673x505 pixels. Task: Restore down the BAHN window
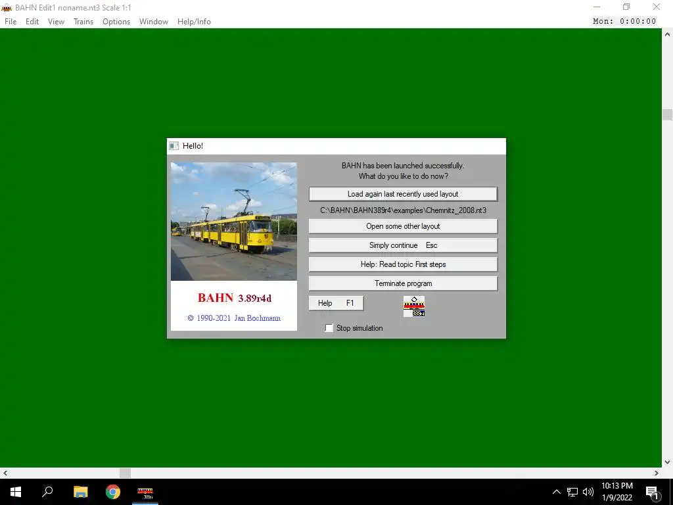click(x=626, y=7)
